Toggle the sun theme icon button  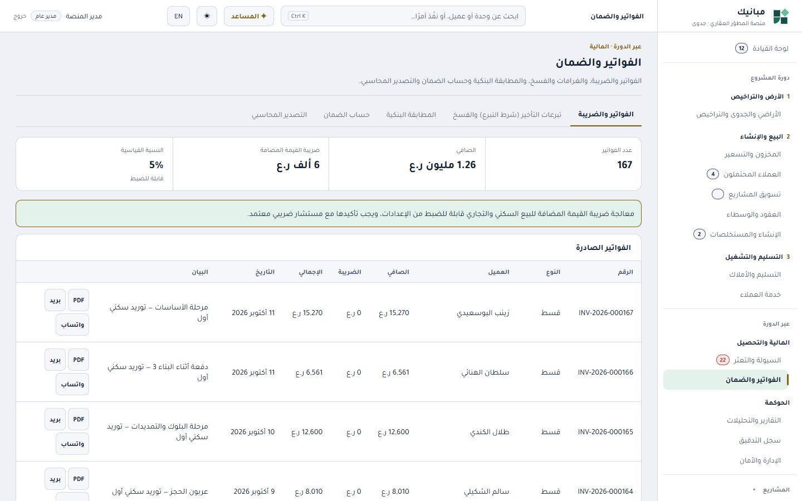click(207, 16)
